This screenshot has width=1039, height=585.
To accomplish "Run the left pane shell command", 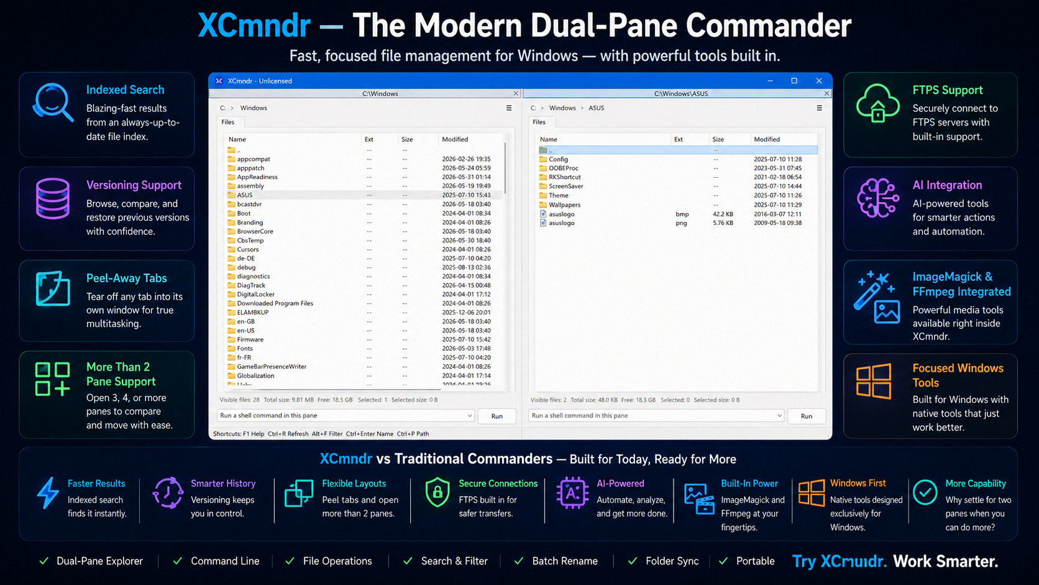I will [497, 416].
